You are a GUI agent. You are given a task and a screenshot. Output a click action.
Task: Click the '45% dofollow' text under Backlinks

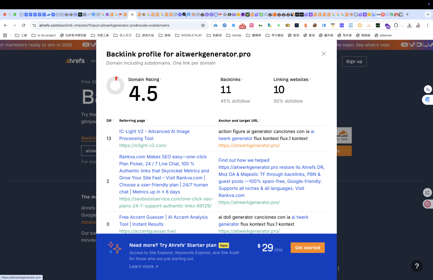tap(235, 101)
